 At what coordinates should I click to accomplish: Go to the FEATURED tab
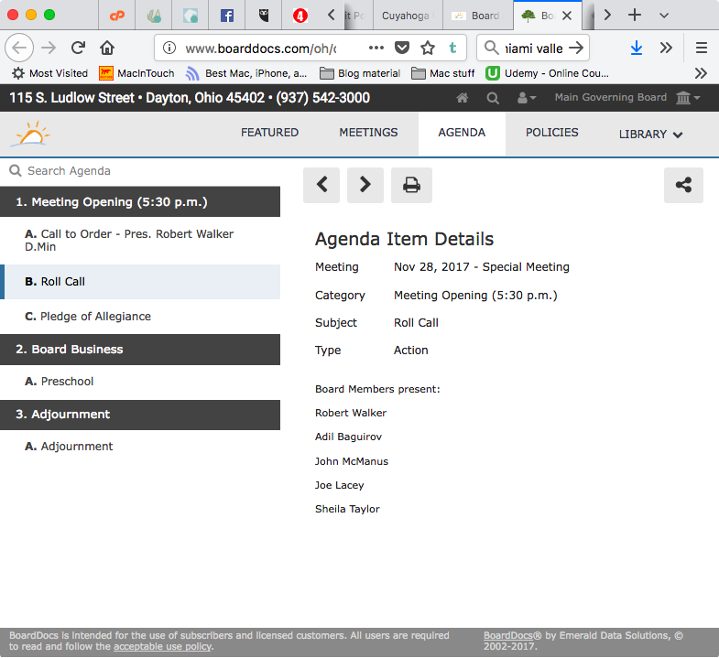269,133
